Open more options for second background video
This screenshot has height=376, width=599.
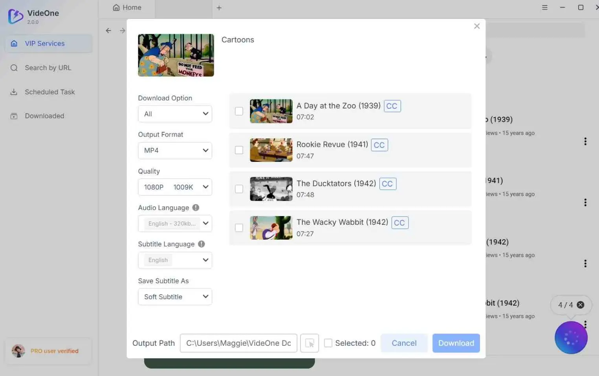[585, 202]
